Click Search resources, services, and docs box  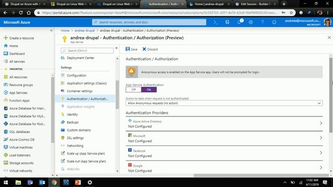tap(149, 22)
